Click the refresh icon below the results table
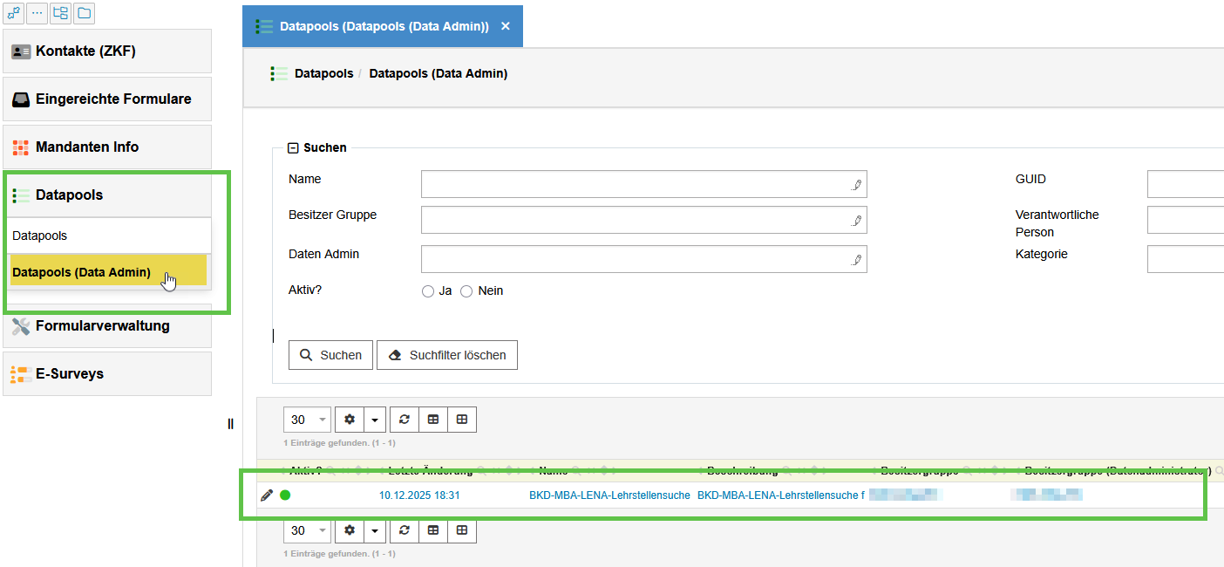1224x567 pixels. tap(404, 530)
